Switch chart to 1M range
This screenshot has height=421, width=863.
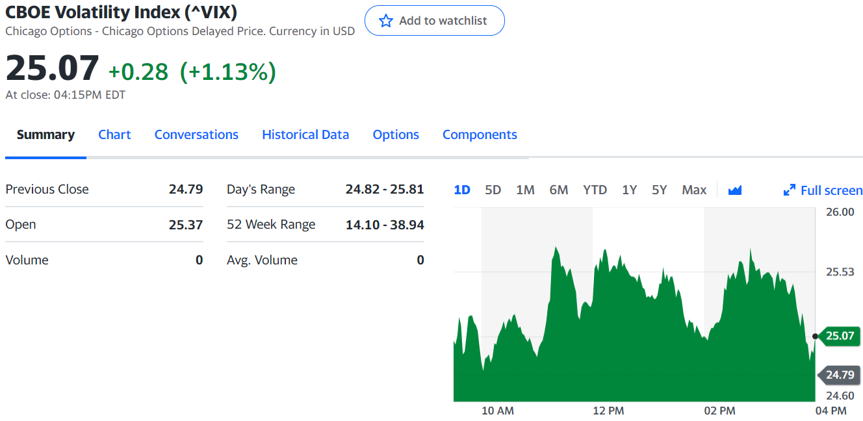[525, 190]
